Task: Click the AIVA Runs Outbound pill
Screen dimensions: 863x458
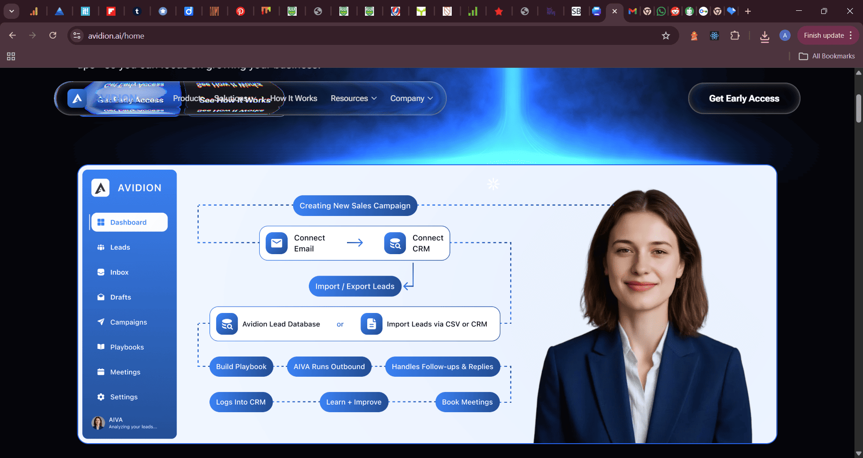Action: tap(329, 366)
